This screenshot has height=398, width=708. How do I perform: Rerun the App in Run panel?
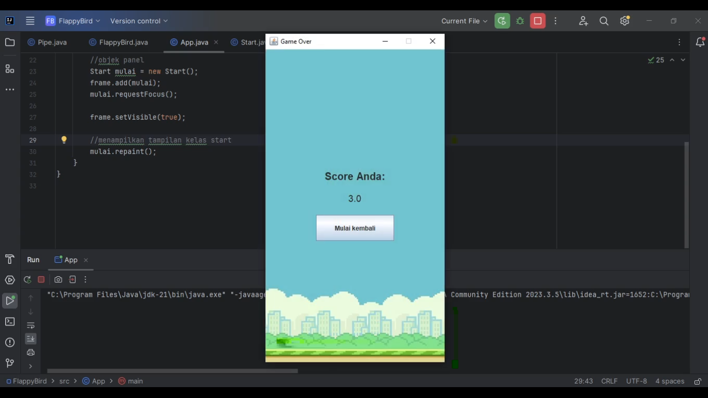27,280
